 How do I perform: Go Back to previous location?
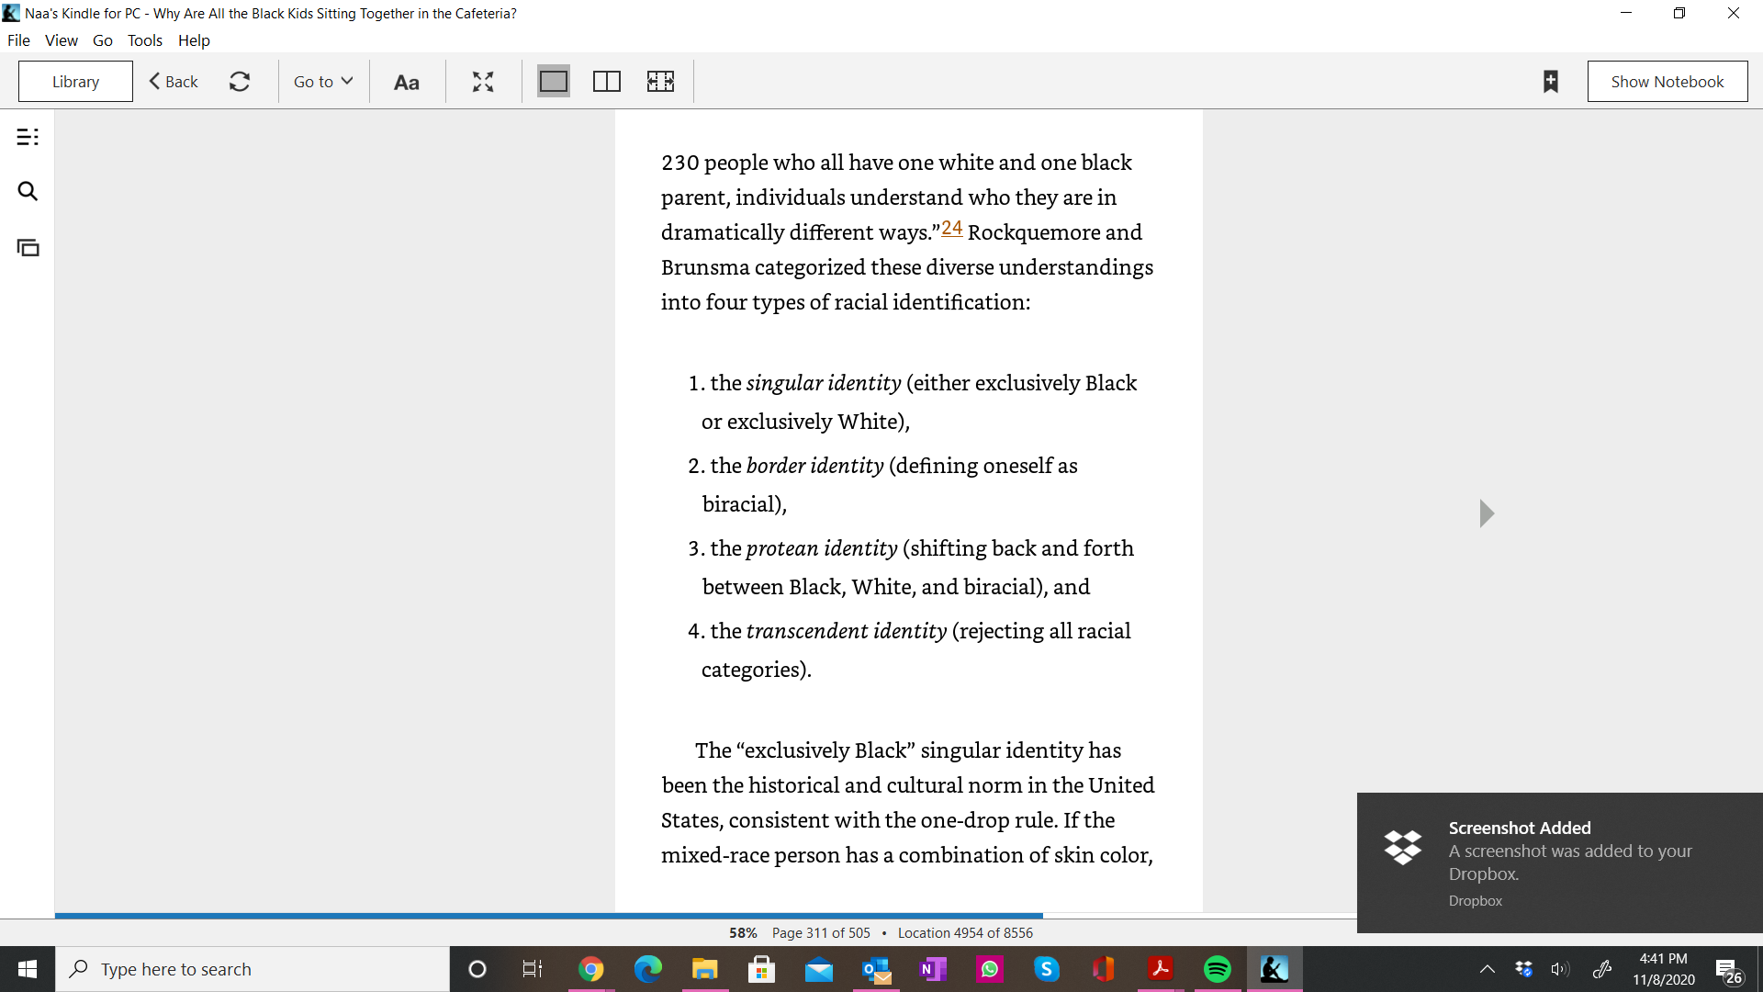174,82
